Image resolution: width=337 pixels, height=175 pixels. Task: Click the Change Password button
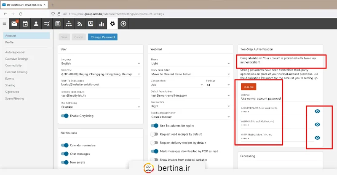tap(102, 37)
